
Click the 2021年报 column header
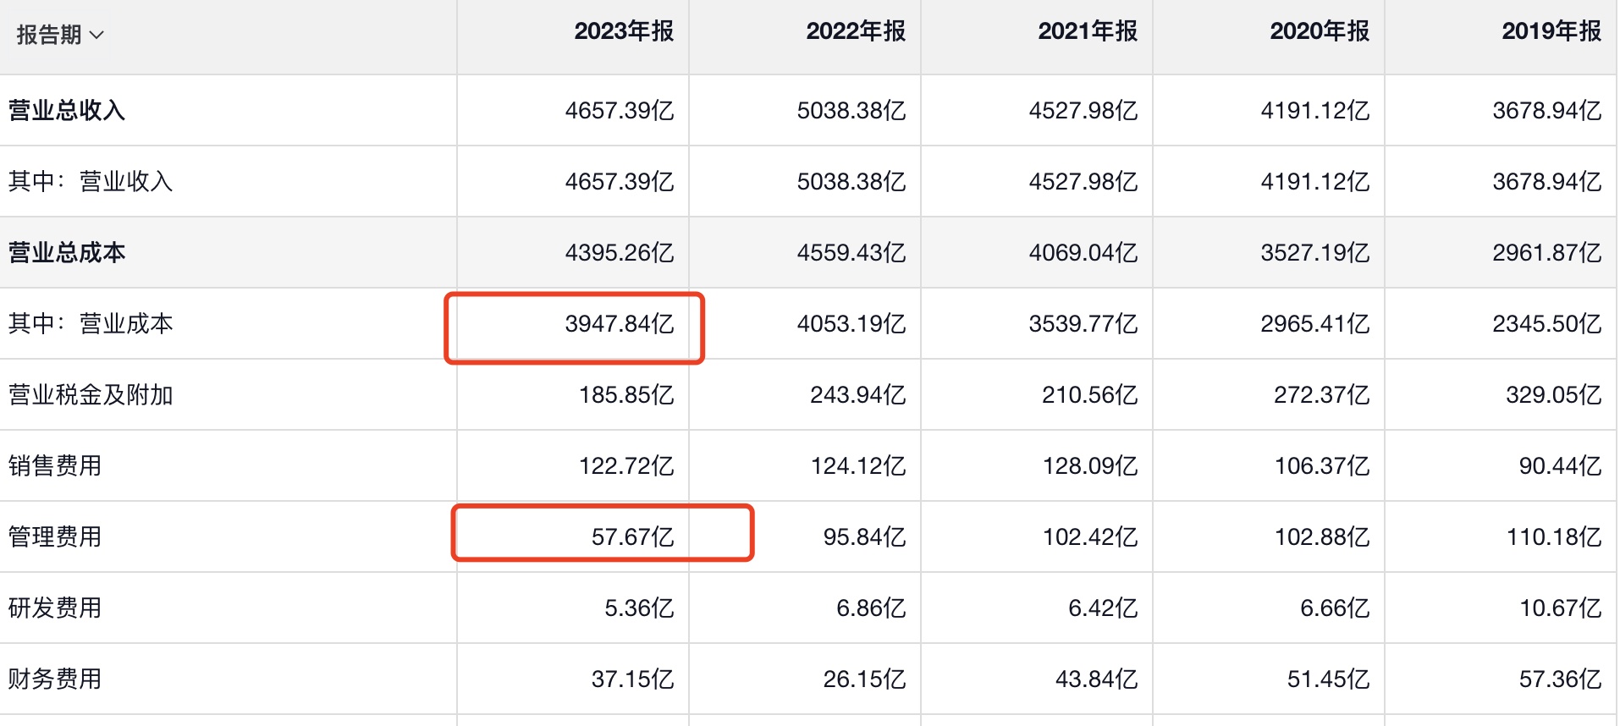[x=1088, y=31]
